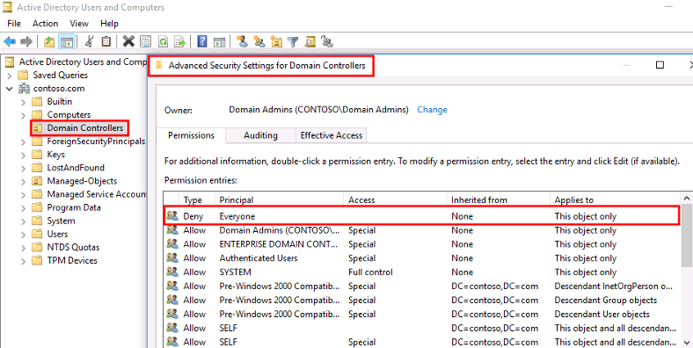Click the Saved Queries folder icon
The width and height of the screenshot is (693, 348).
[24, 75]
